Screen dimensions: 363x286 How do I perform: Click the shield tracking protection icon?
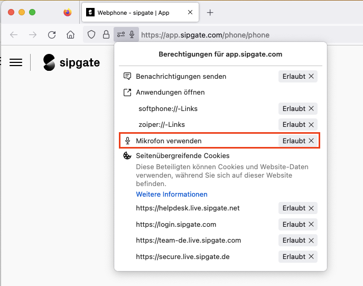click(x=91, y=35)
